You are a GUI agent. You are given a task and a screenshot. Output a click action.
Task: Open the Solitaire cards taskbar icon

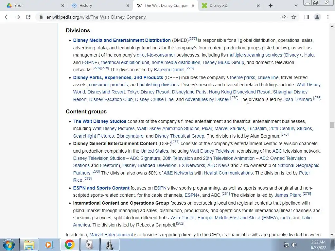point(90,244)
